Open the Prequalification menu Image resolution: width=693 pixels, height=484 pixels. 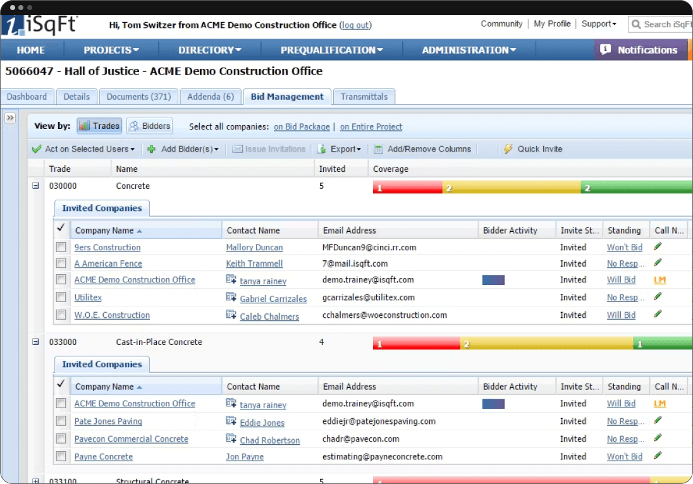pyautogui.click(x=331, y=50)
